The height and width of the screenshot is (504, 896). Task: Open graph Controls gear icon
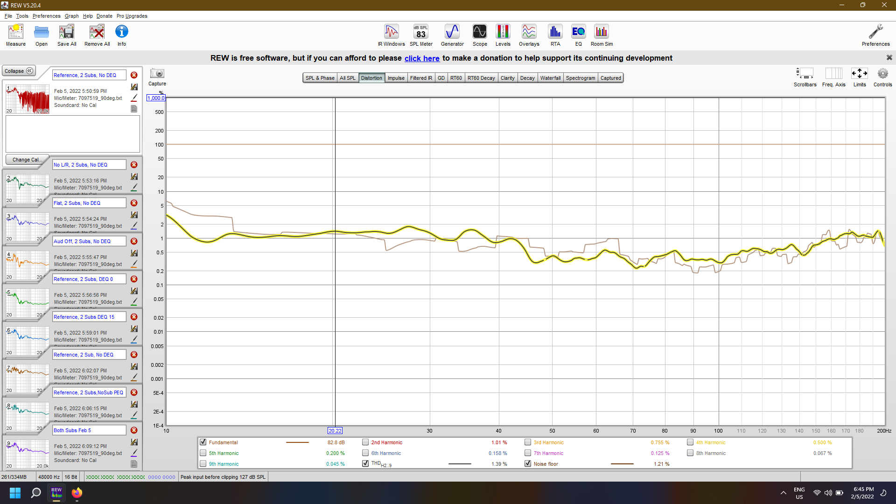tap(882, 77)
